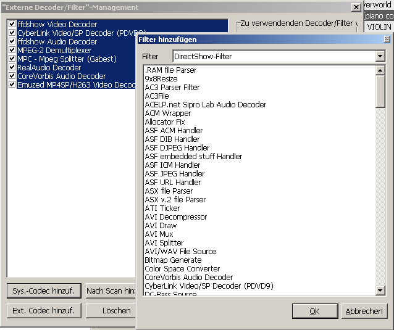Select 'MPEG-2 Demultiplexer' row text

click(54, 50)
